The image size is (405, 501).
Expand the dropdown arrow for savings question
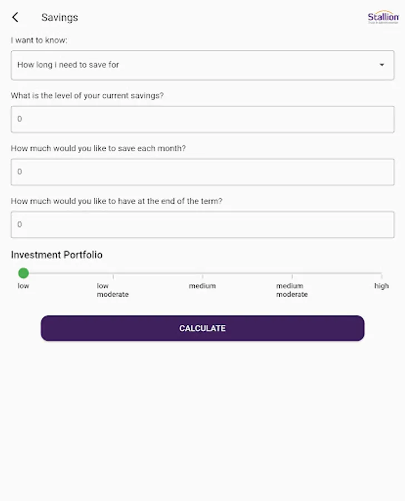click(382, 65)
